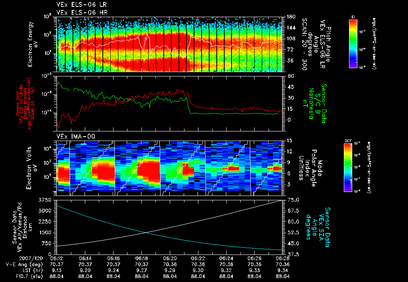Click the 06:14 time tick label
This screenshot has height=282, width=408.
(x=85, y=258)
